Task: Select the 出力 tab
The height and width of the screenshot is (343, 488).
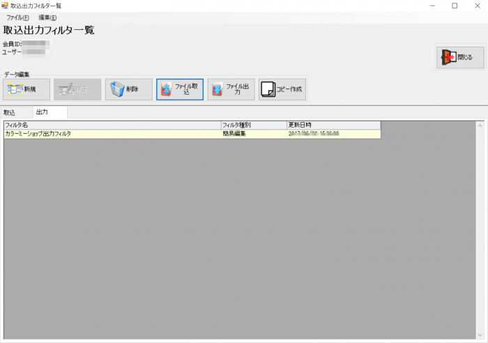Action: 43,112
